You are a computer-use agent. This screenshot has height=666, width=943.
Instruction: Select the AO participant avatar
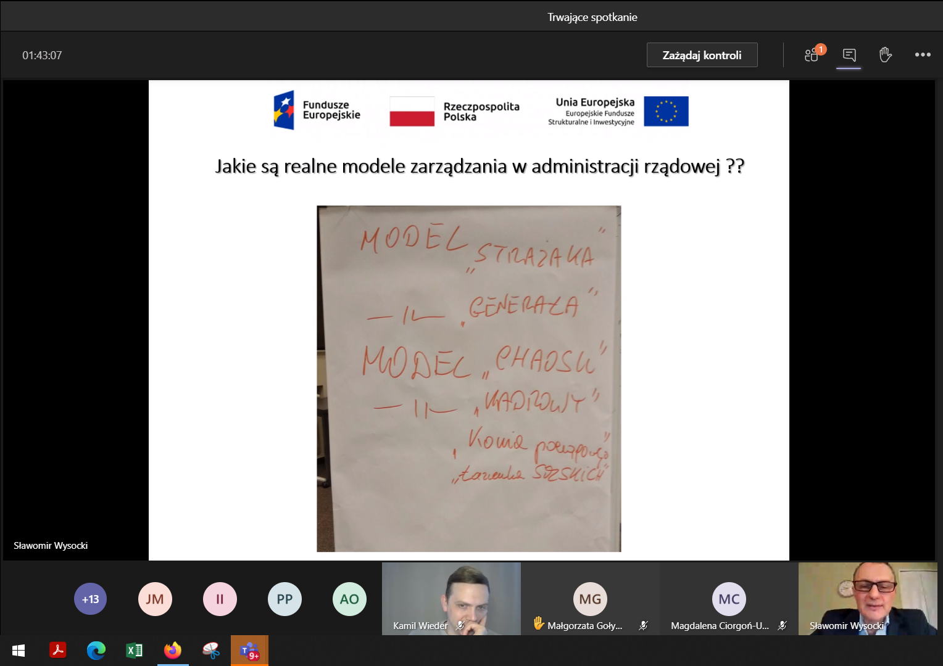(349, 599)
